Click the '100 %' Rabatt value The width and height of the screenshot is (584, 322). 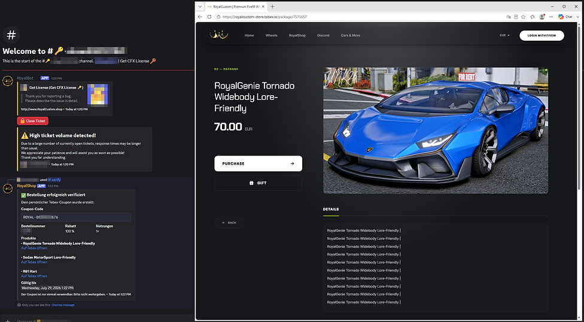[69, 231]
